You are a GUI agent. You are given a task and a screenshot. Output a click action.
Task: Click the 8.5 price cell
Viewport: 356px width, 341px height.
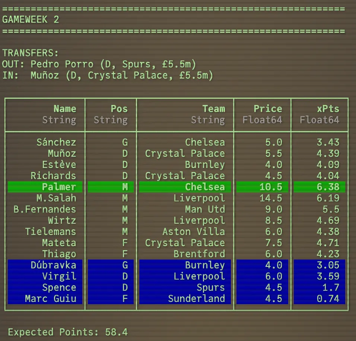[x=274, y=220]
